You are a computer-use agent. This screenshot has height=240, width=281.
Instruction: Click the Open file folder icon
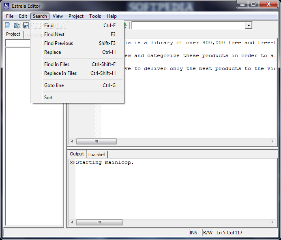[x=17, y=25]
